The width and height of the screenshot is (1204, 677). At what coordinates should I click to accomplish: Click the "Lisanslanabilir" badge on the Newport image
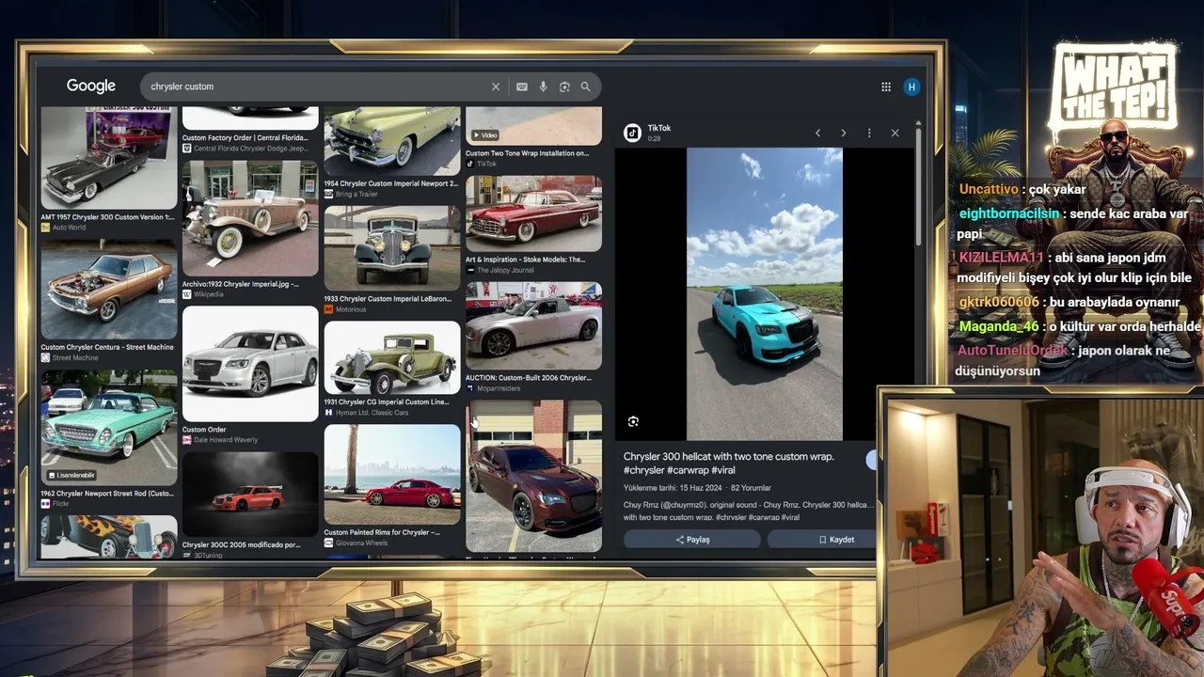72,476
